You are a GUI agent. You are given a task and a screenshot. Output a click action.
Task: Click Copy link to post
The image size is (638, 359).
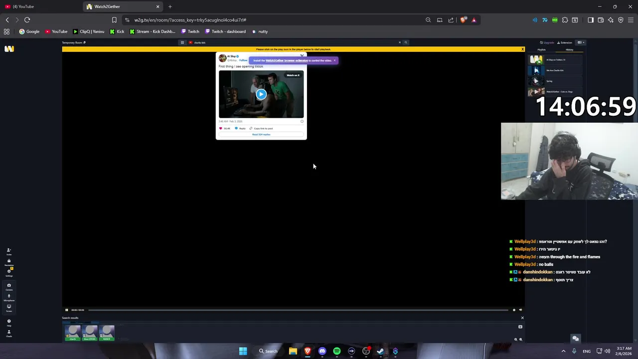[261, 128]
